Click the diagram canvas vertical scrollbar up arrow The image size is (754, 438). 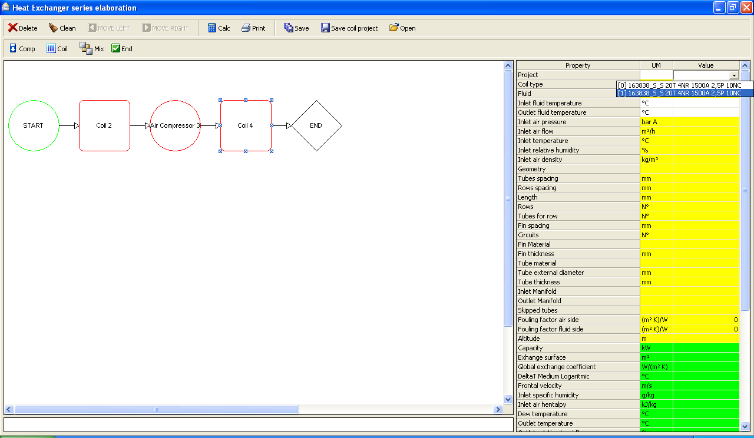(508, 66)
